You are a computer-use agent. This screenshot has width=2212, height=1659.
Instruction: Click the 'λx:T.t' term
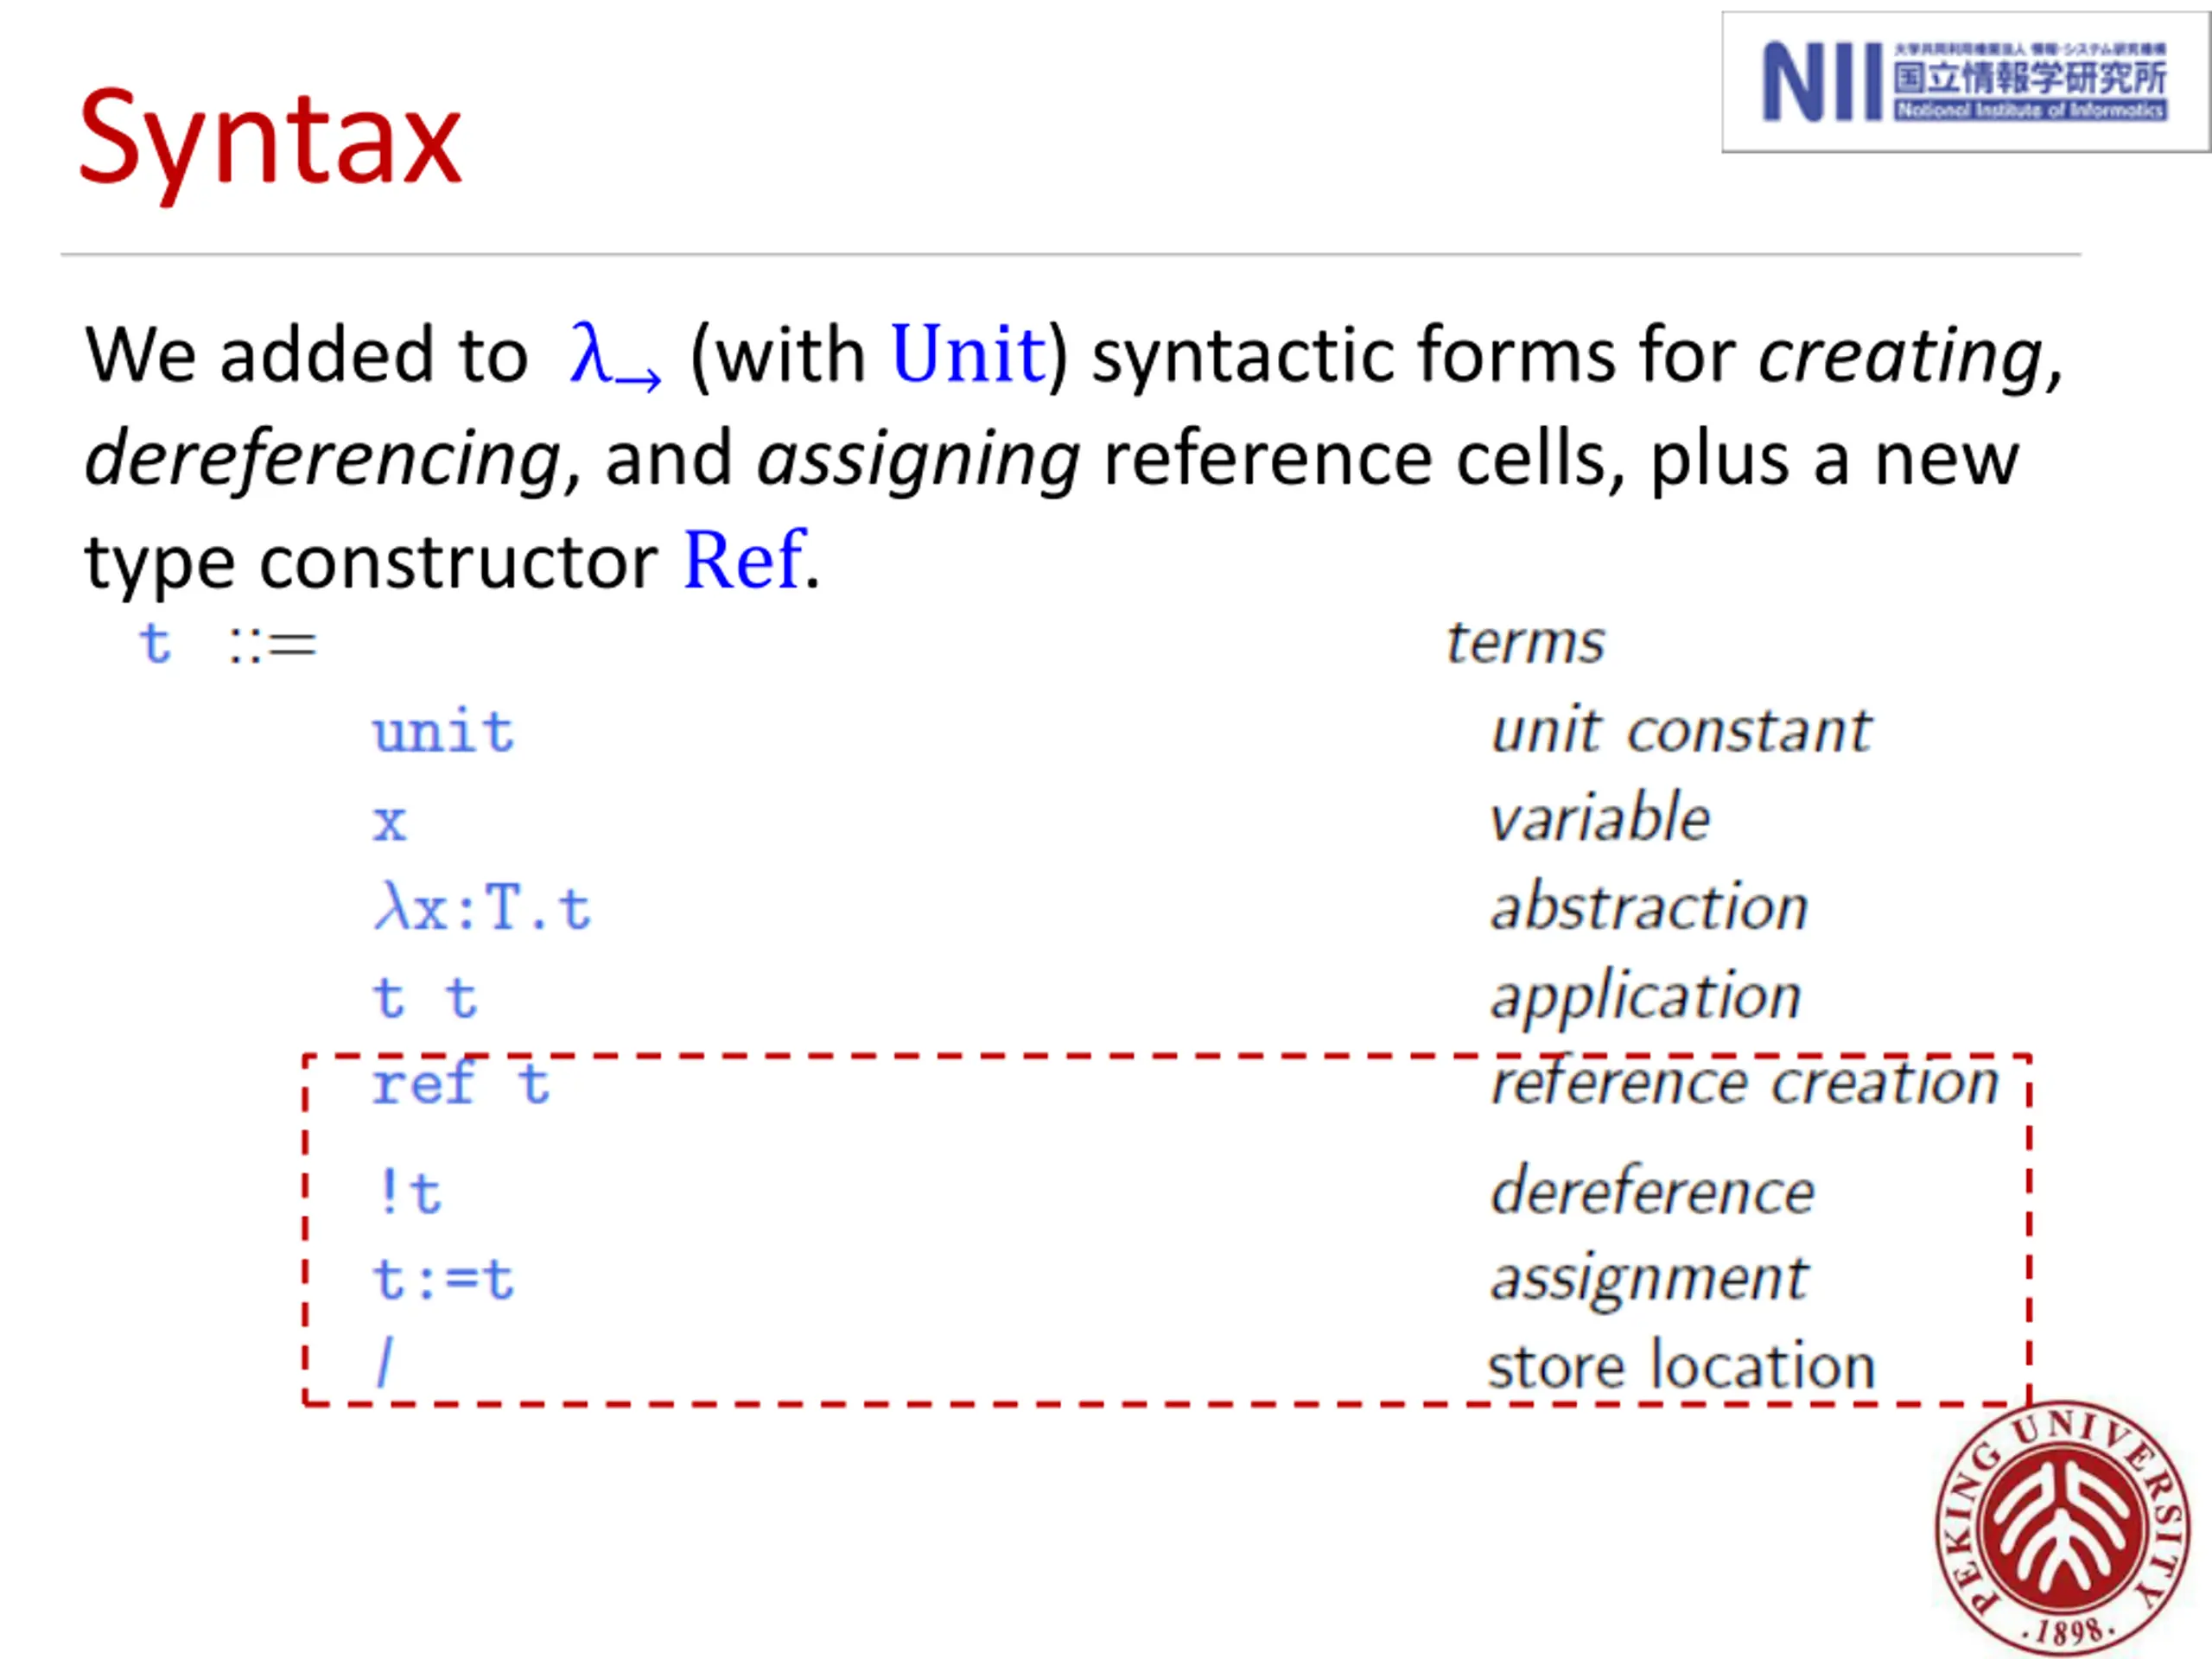point(482,908)
